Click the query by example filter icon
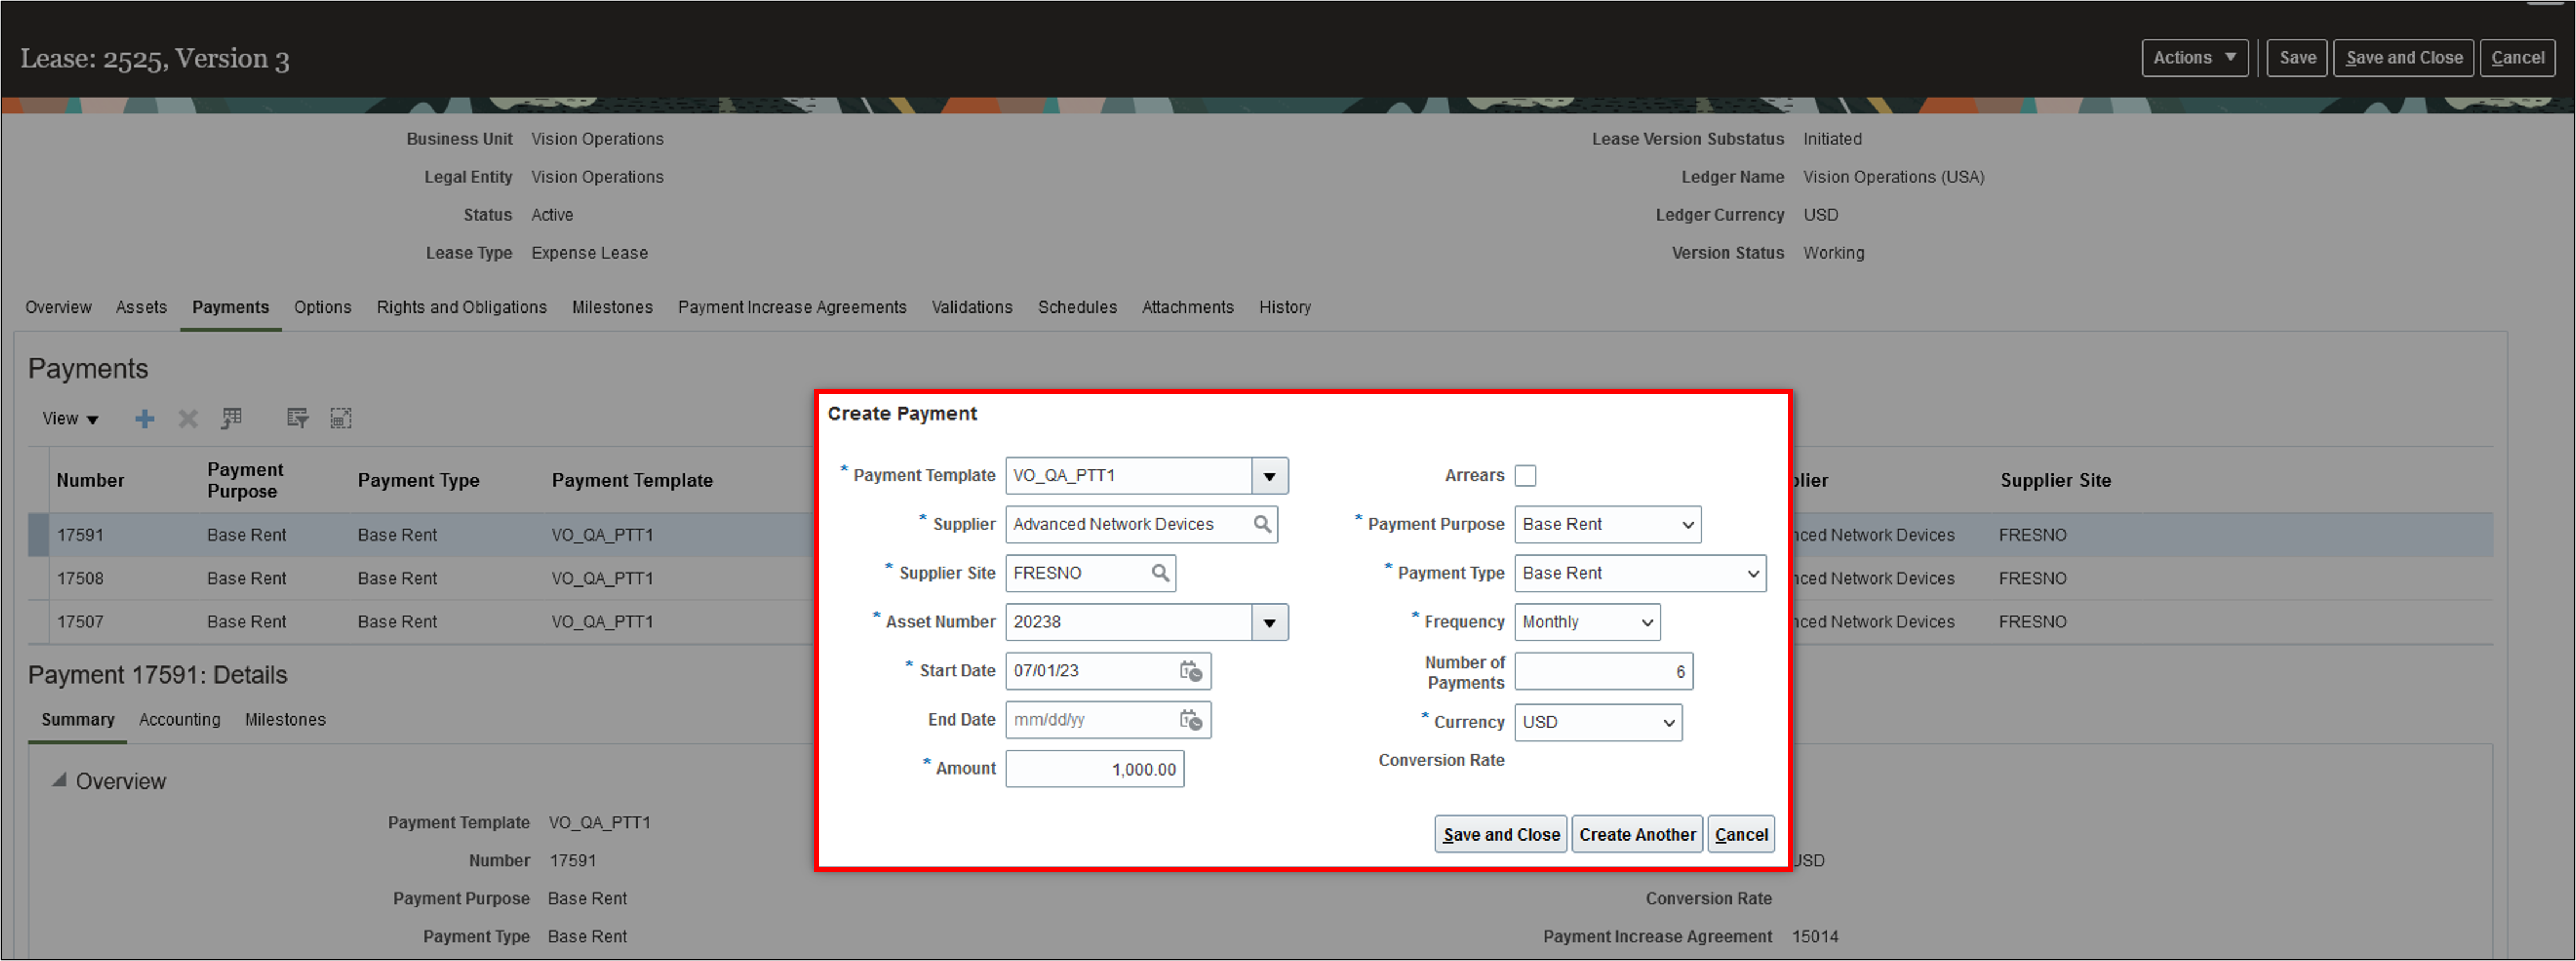Screen dimensions: 2576x961 (x=297, y=419)
